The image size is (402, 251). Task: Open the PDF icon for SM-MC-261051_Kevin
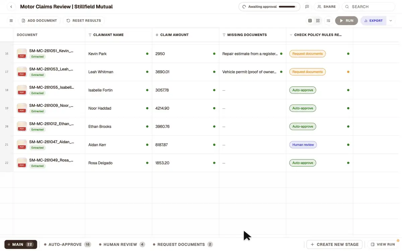[22, 54]
